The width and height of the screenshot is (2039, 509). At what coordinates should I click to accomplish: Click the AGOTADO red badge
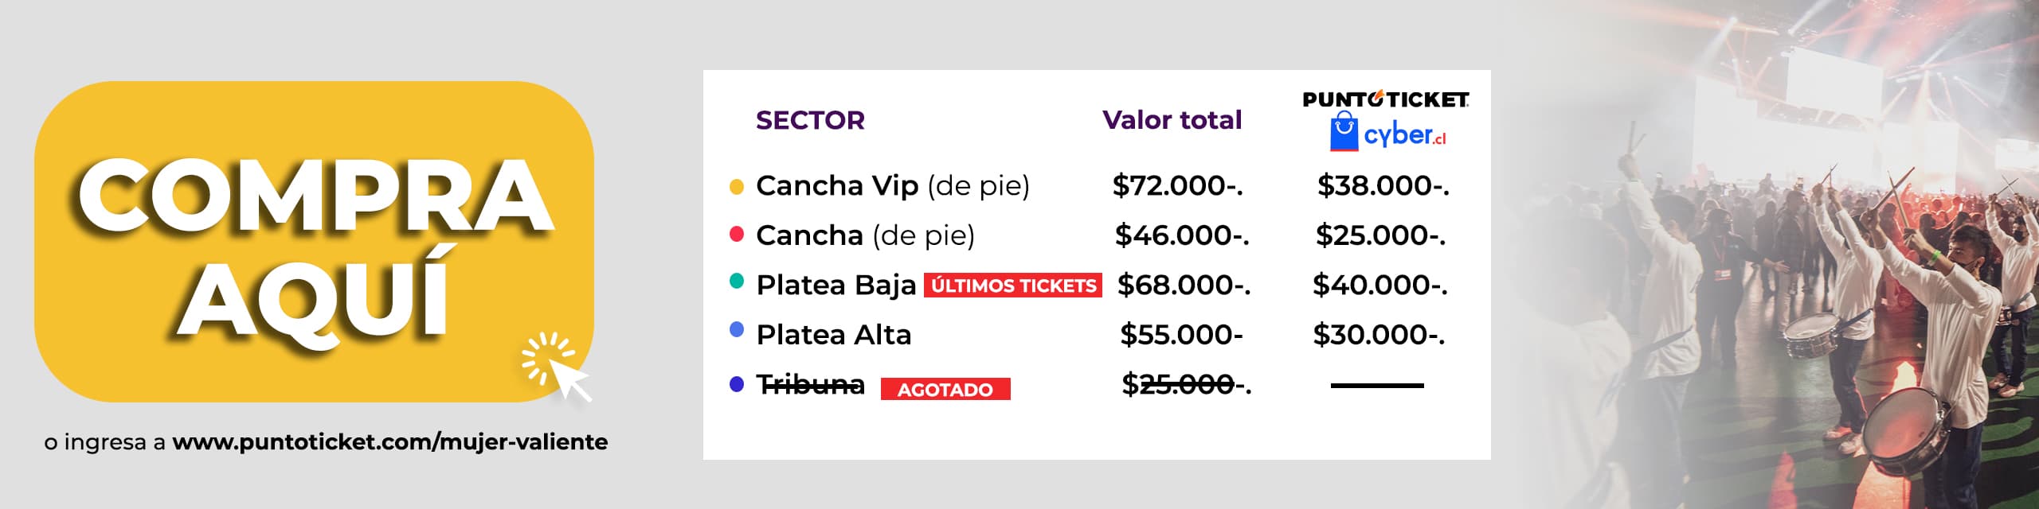[945, 389]
